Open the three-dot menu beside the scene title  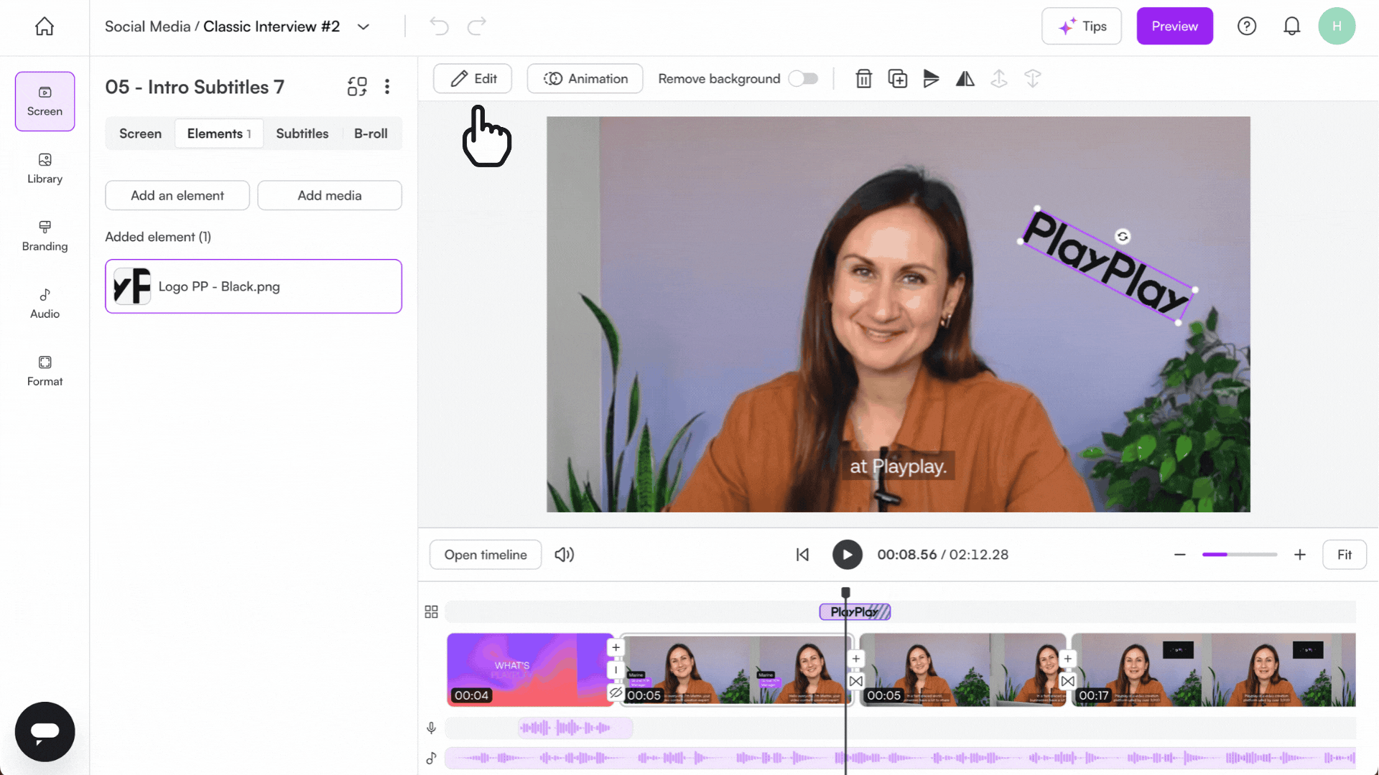point(387,86)
